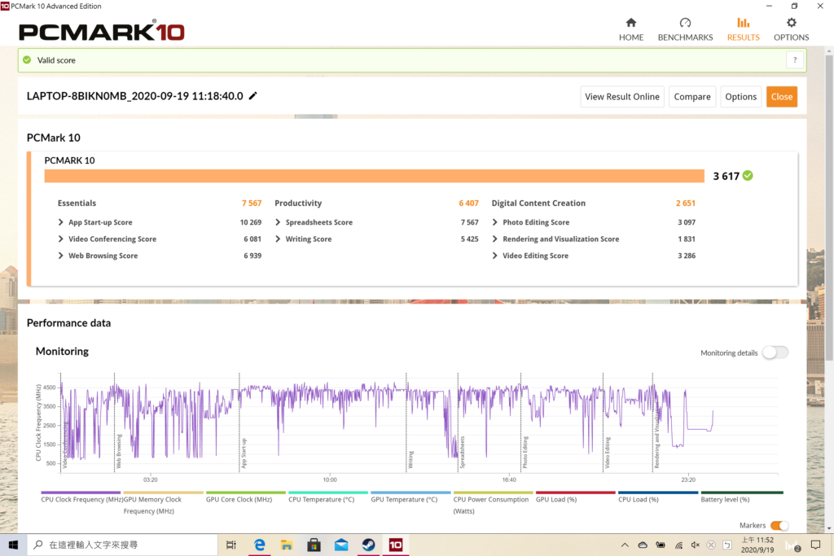The width and height of the screenshot is (834, 556).
Task: Click the network tray icon
Action: click(678, 545)
